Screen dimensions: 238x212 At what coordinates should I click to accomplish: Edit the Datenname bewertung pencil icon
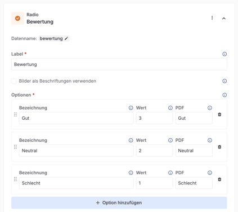[66, 39]
